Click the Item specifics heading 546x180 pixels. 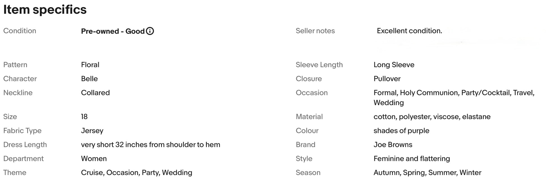tap(45, 10)
